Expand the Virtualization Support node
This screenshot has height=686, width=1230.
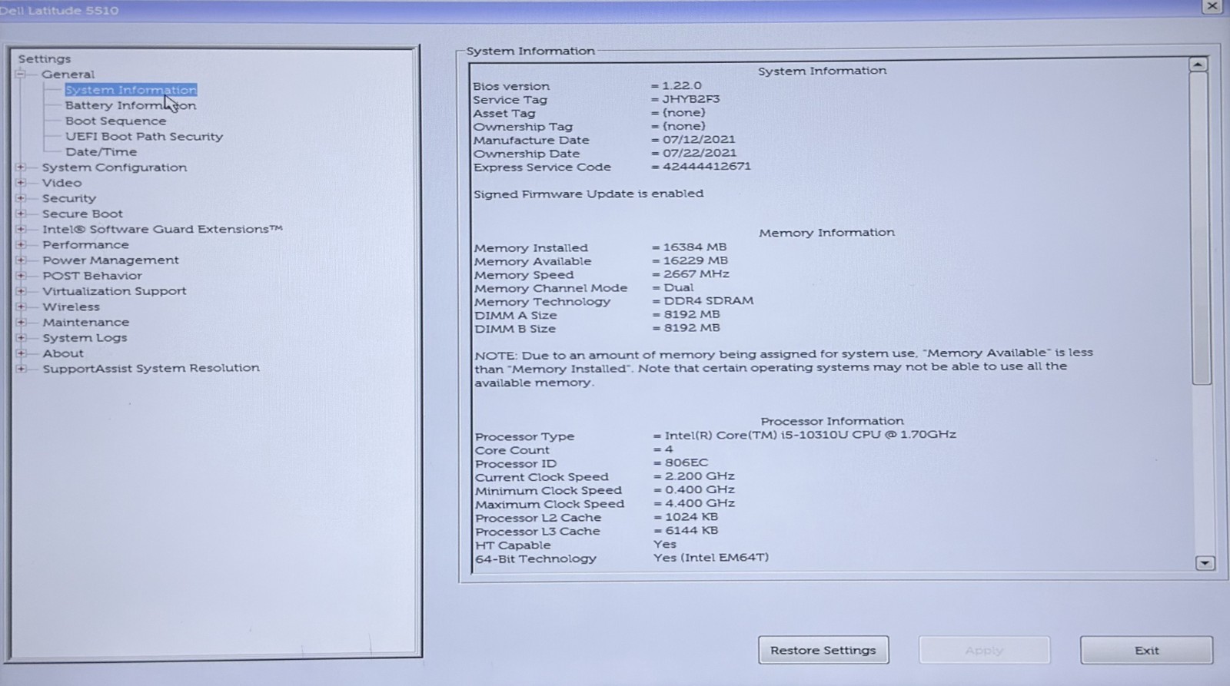coord(21,291)
